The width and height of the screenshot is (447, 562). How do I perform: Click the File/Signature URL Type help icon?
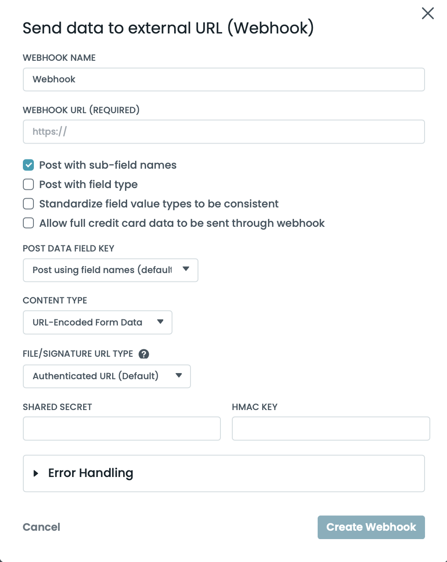tap(144, 354)
